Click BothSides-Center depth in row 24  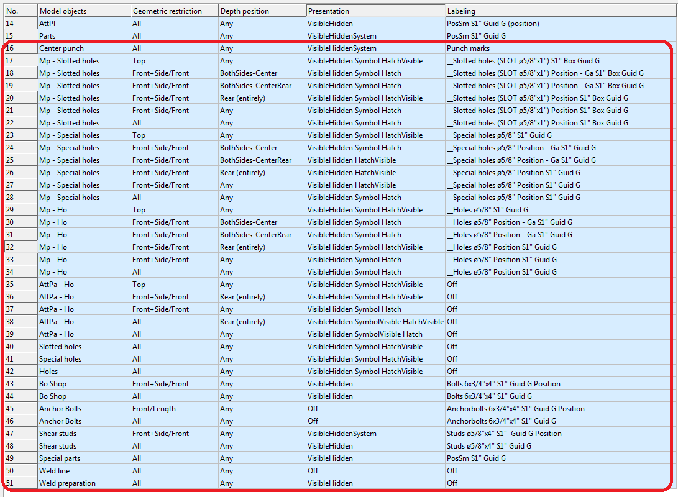coord(262,148)
